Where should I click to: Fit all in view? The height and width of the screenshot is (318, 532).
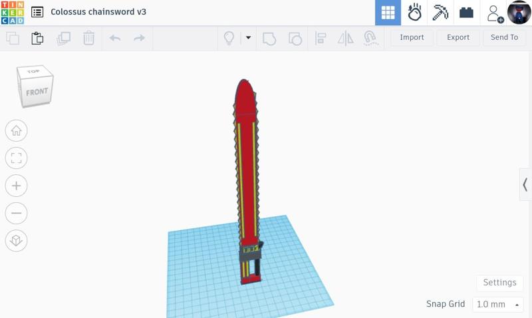[x=16, y=158]
